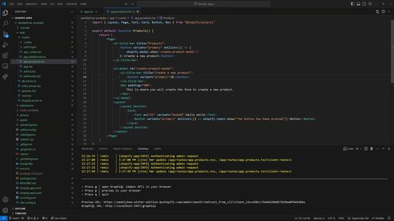
Task: Close the app.products.tsx editor tab
Action: pos(138,12)
